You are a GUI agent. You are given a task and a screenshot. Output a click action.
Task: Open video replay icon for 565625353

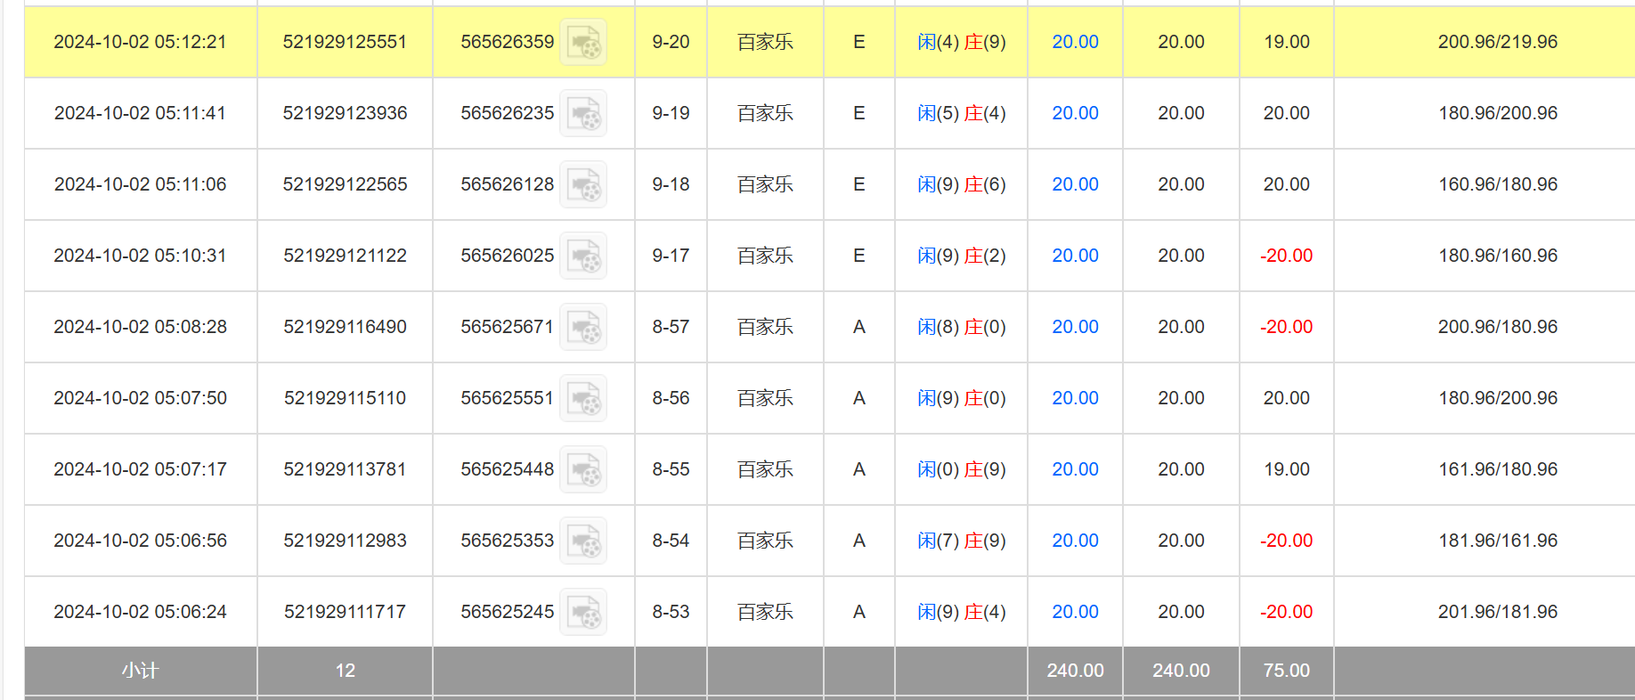click(x=583, y=541)
